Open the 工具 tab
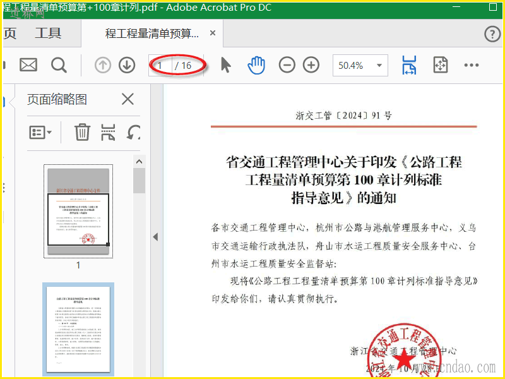This screenshot has height=379, width=505. click(48, 33)
